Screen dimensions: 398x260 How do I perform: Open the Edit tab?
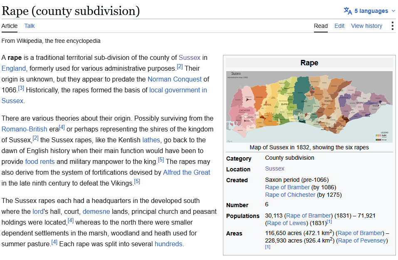pos(339,26)
